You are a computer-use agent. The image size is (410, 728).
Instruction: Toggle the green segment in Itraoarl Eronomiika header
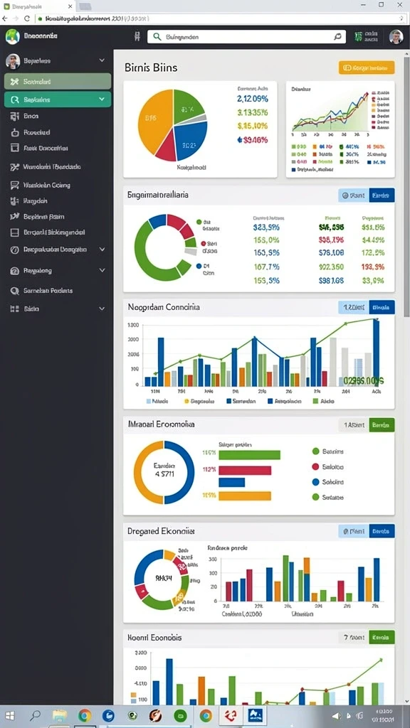[382, 424]
